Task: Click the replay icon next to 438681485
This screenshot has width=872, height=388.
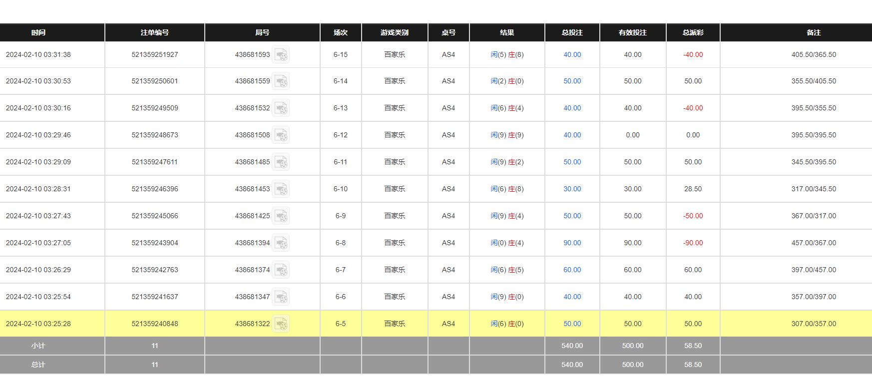Action: pyautogui.click(x=281, y=162)
